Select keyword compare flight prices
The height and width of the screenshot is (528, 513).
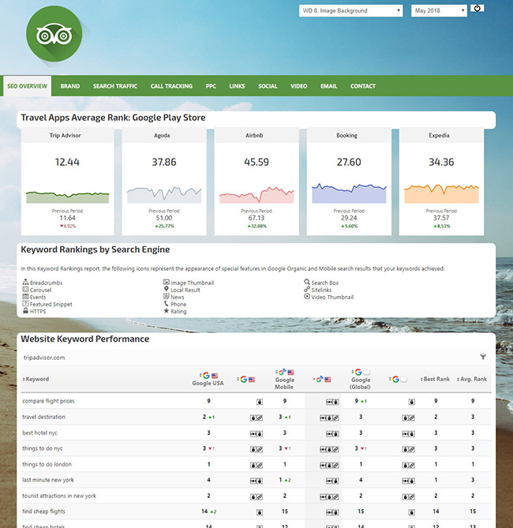pos(48,401)
